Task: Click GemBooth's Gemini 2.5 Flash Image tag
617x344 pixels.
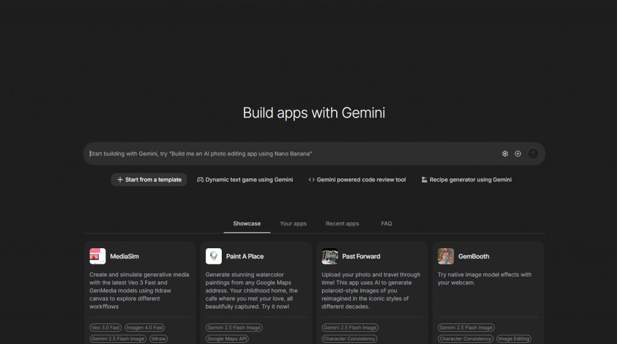Action: (466, 328)
